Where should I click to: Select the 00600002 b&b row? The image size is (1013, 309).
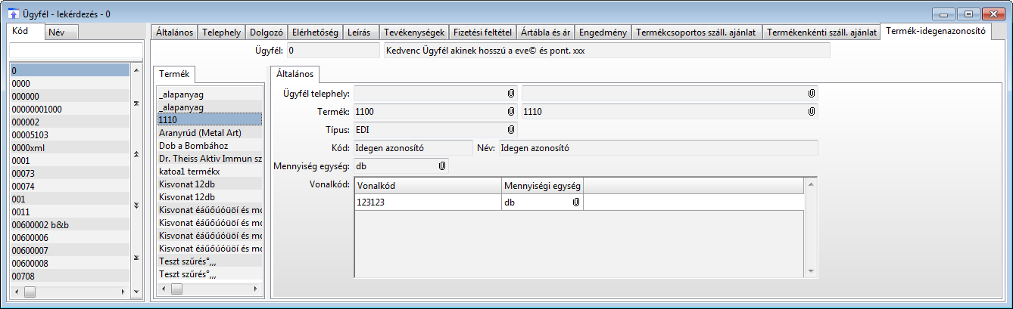tap(70, 224)
